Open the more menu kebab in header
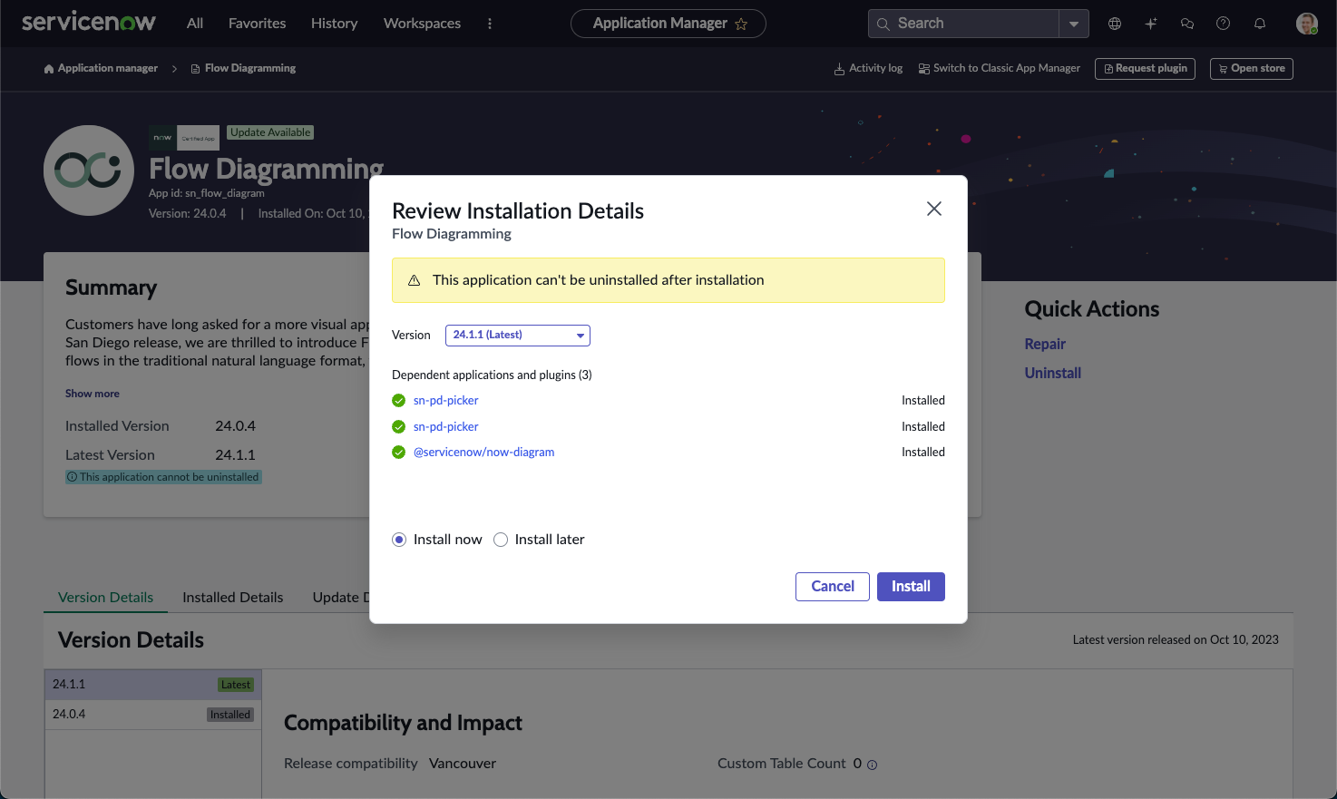The width and height of the screenshot is (1337, 799). coord(490,24)
